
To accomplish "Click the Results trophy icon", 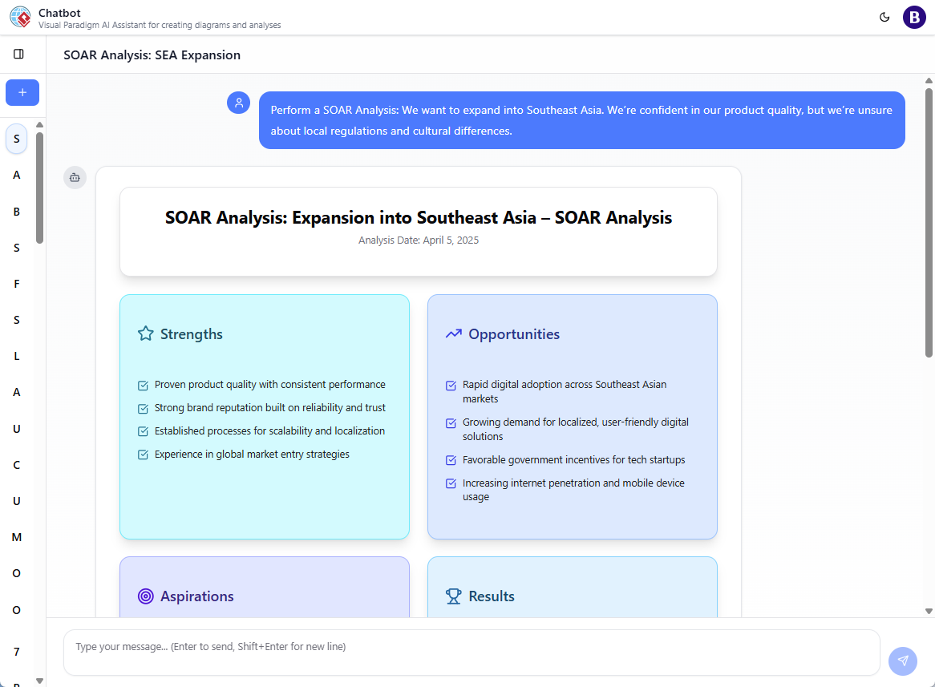I will [x=454, y=596].
